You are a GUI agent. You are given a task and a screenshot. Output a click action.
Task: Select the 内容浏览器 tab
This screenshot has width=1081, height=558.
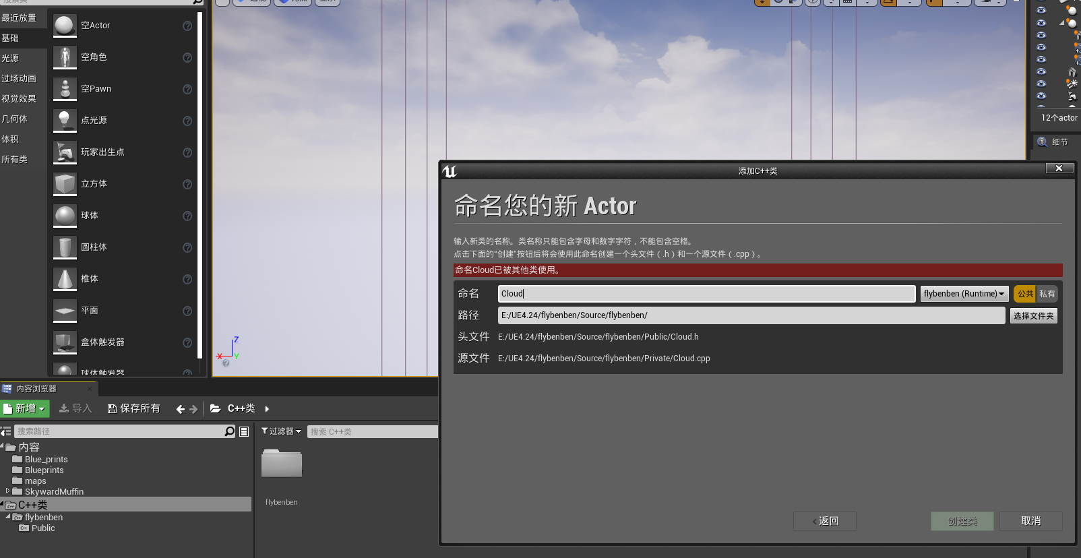pos(49,389)
